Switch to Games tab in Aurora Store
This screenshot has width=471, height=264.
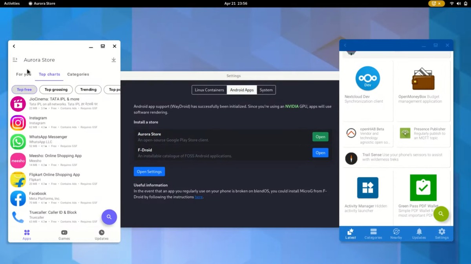pos(64,235)
